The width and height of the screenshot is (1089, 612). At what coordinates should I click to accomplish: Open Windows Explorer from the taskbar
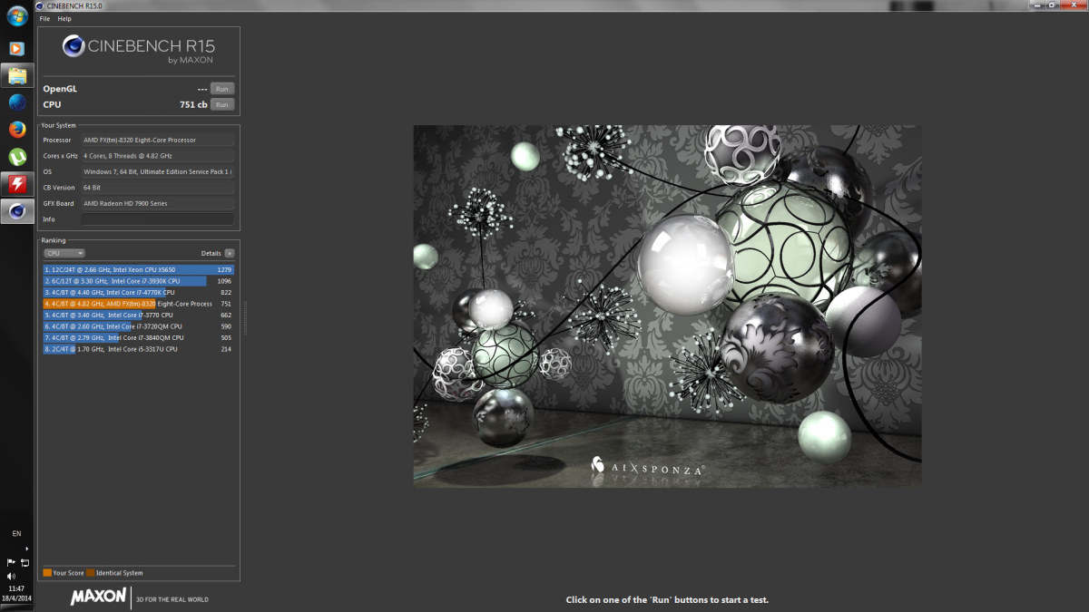tap(17, 75)
